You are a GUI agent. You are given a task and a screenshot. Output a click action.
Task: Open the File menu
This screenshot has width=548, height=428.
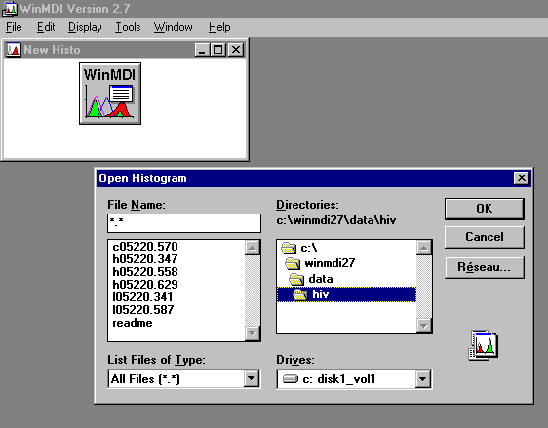pyautogui.click(x=14, y=27)
